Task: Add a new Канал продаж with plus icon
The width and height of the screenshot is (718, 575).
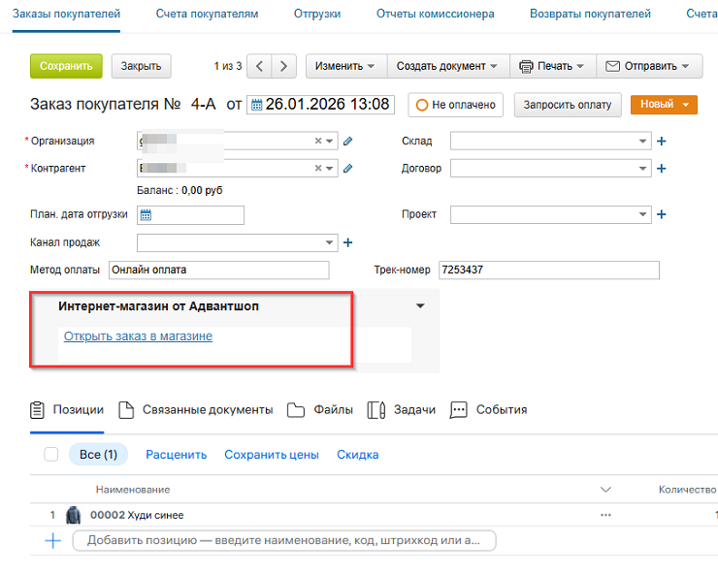Action: coord(348,242)
